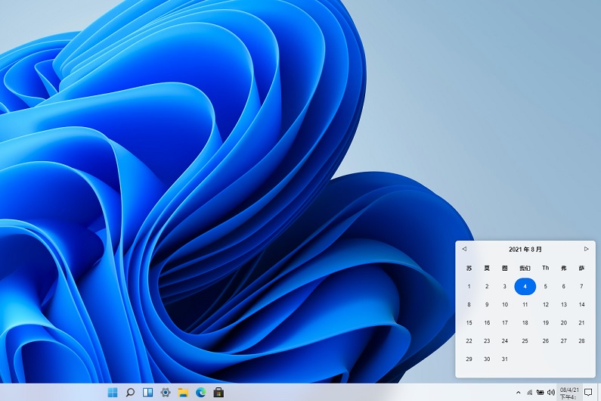Screen dimensions: 601x401
Task: Select August 3 in calendar
Action: point(505,286)
